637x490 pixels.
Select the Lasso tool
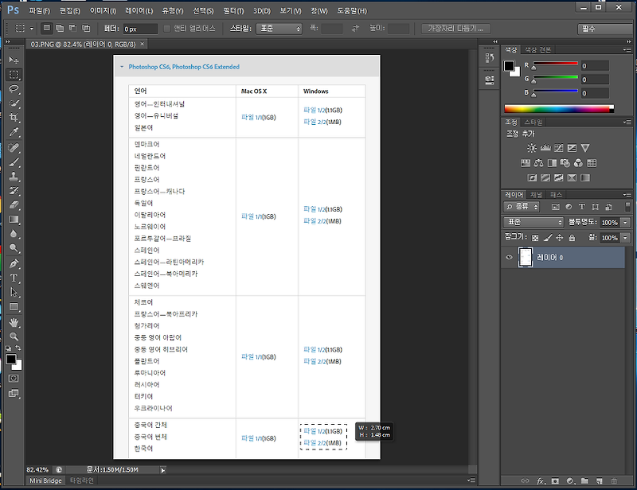click(x=14, y=89)
